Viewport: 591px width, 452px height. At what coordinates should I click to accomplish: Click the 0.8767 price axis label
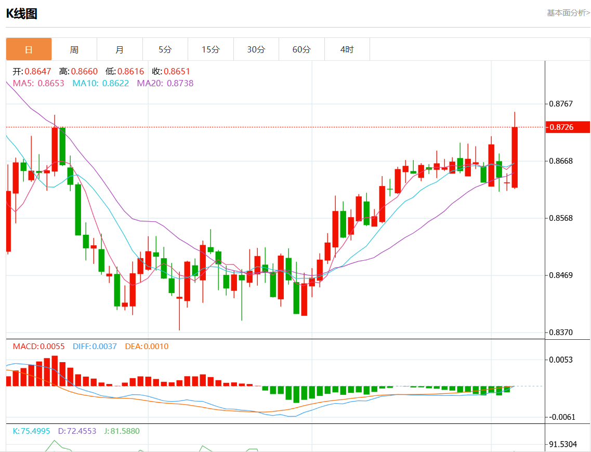point(560,103)
